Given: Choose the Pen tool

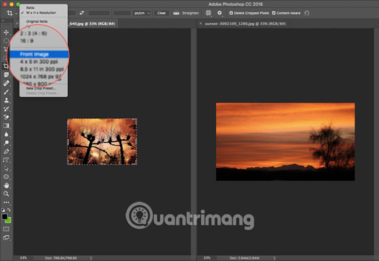Looking at the screenshot, I should pos(6,151).
